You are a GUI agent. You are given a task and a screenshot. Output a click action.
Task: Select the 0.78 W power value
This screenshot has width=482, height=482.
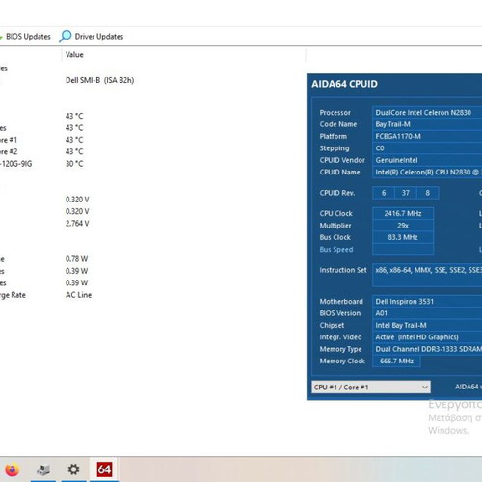pos(76,259)
